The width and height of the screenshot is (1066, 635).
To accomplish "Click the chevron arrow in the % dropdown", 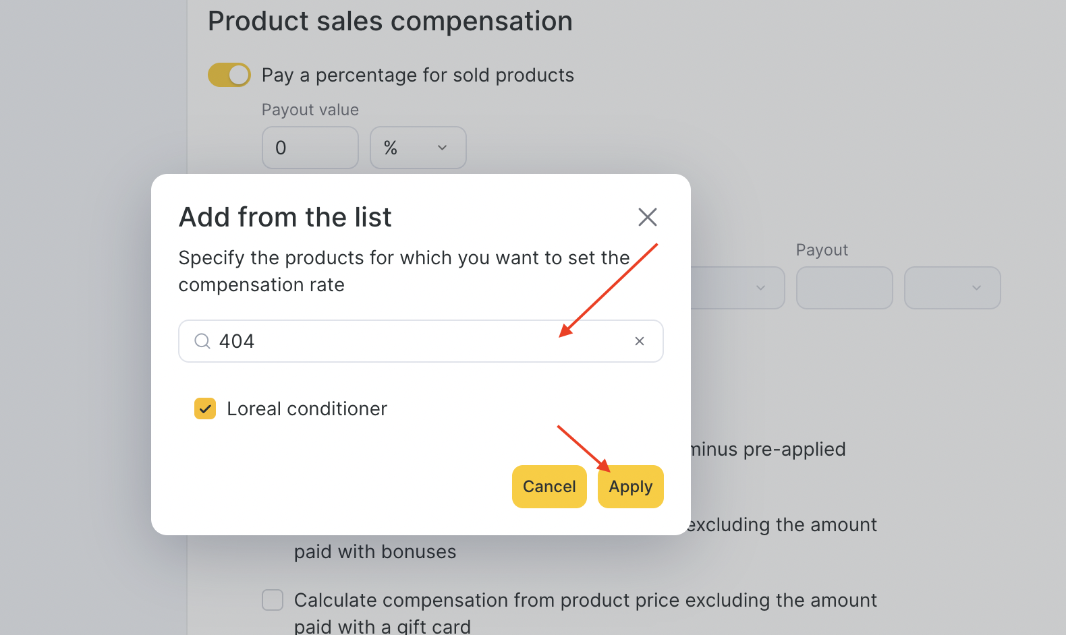I will pos(443,148).
